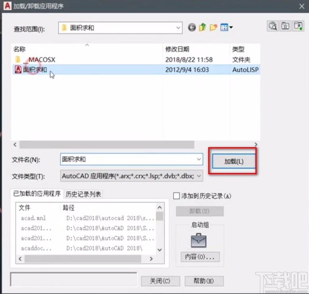This screenshot has height=294, width=309.
Task: Open the Favorites folder icon
Action: (x=285, y=26)
